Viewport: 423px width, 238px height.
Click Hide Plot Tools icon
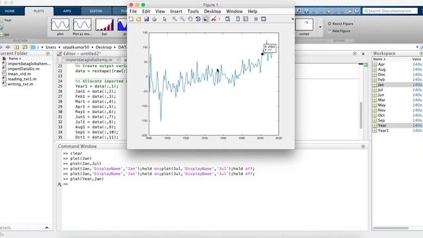[x=256, y=19]
